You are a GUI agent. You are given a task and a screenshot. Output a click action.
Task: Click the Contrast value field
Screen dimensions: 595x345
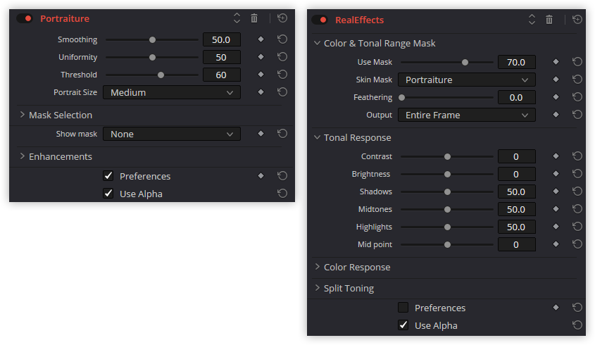tap(516, 156)
